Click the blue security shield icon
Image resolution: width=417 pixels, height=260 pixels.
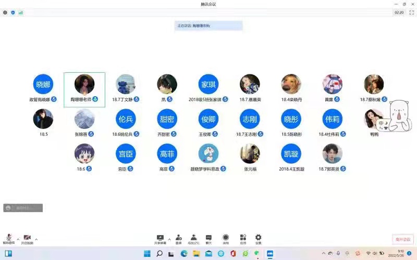[x=13, y=12]
